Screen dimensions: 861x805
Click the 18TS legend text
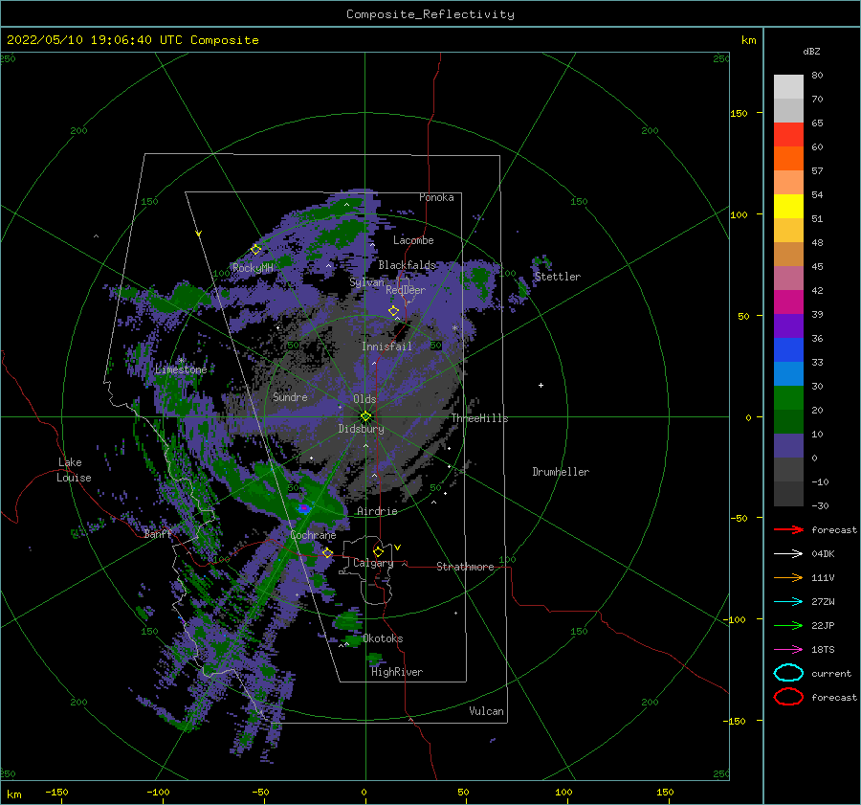click(823, 650)
